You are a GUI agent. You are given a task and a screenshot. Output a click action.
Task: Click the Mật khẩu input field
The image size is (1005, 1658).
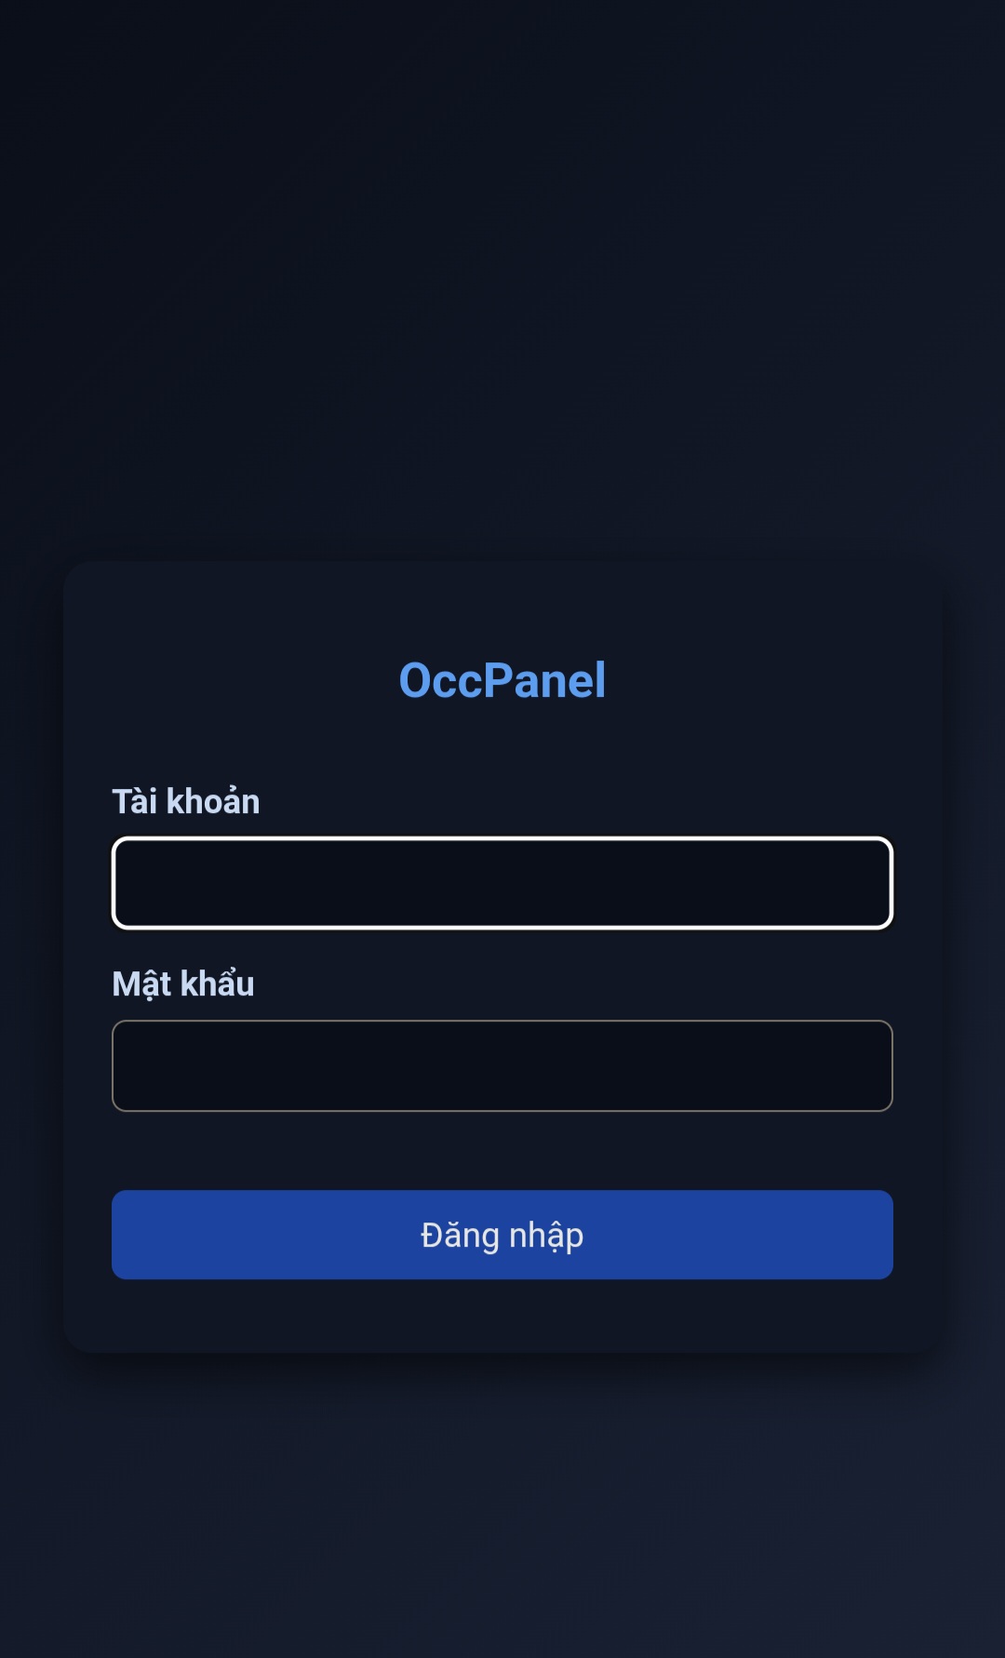pyautogui.click(x=502, y=1065)
